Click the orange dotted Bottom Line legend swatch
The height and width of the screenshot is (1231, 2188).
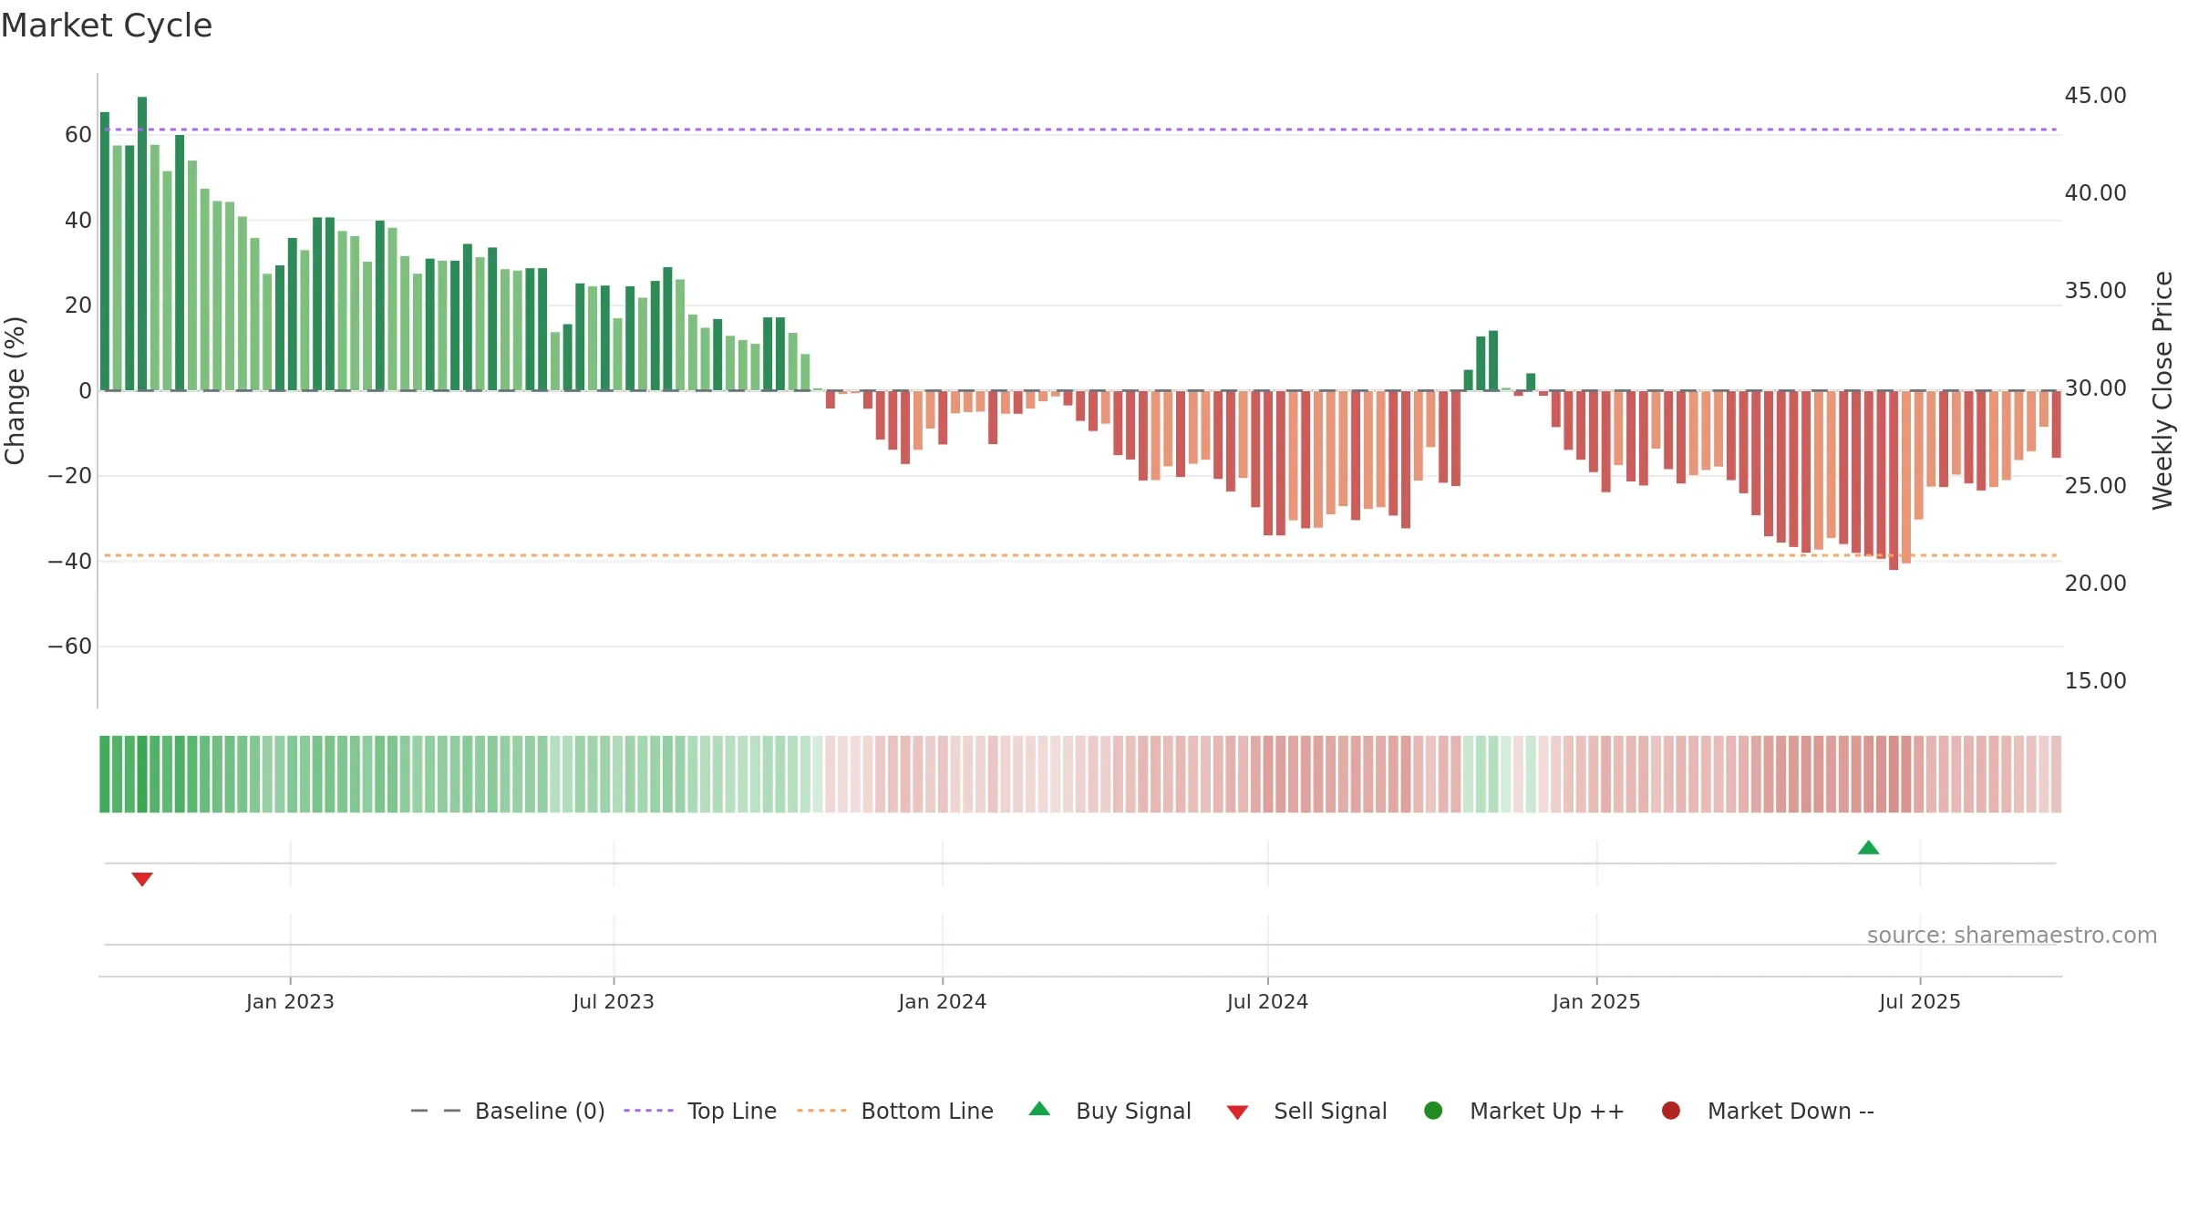821,1111
